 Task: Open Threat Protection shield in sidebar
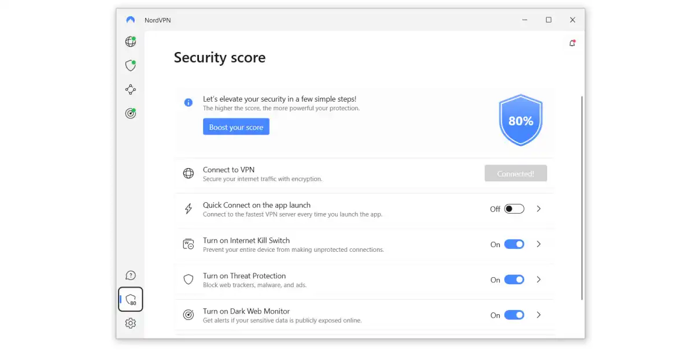[131, 65]
